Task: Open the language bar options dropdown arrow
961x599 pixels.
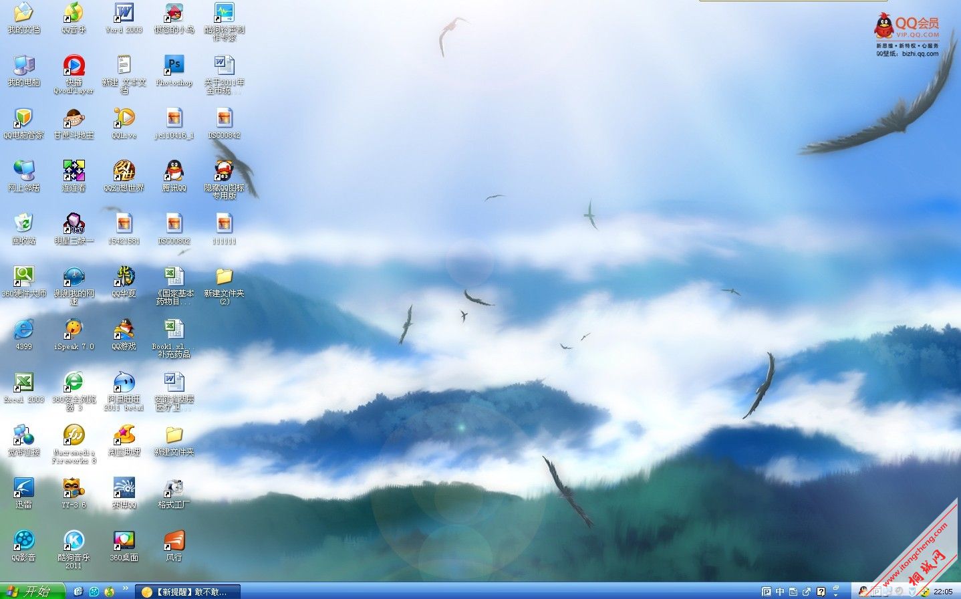Action: pyautogui.click(x=835, y=594)
